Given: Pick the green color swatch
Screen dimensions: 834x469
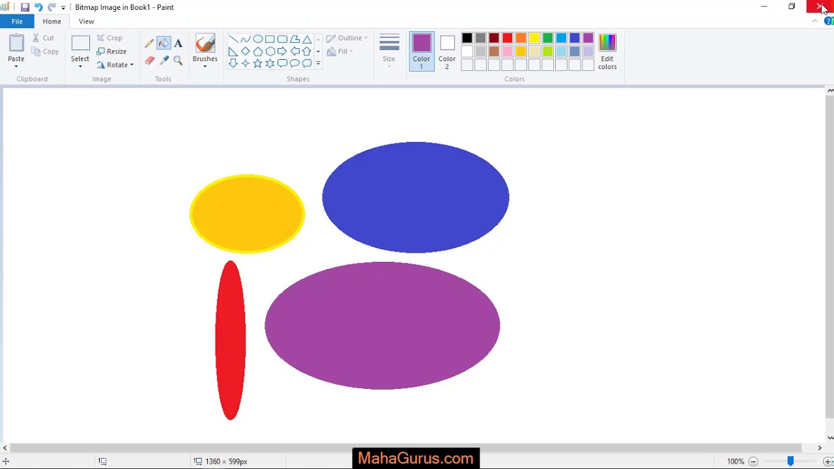Looking at the screenshot, I should (548, 38).
